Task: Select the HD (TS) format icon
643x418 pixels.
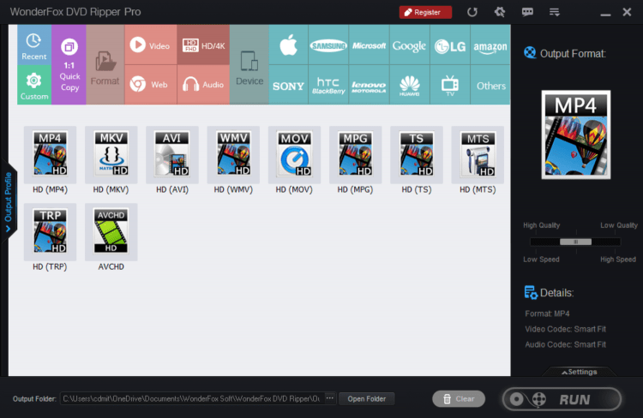Action: pos(417,154)
